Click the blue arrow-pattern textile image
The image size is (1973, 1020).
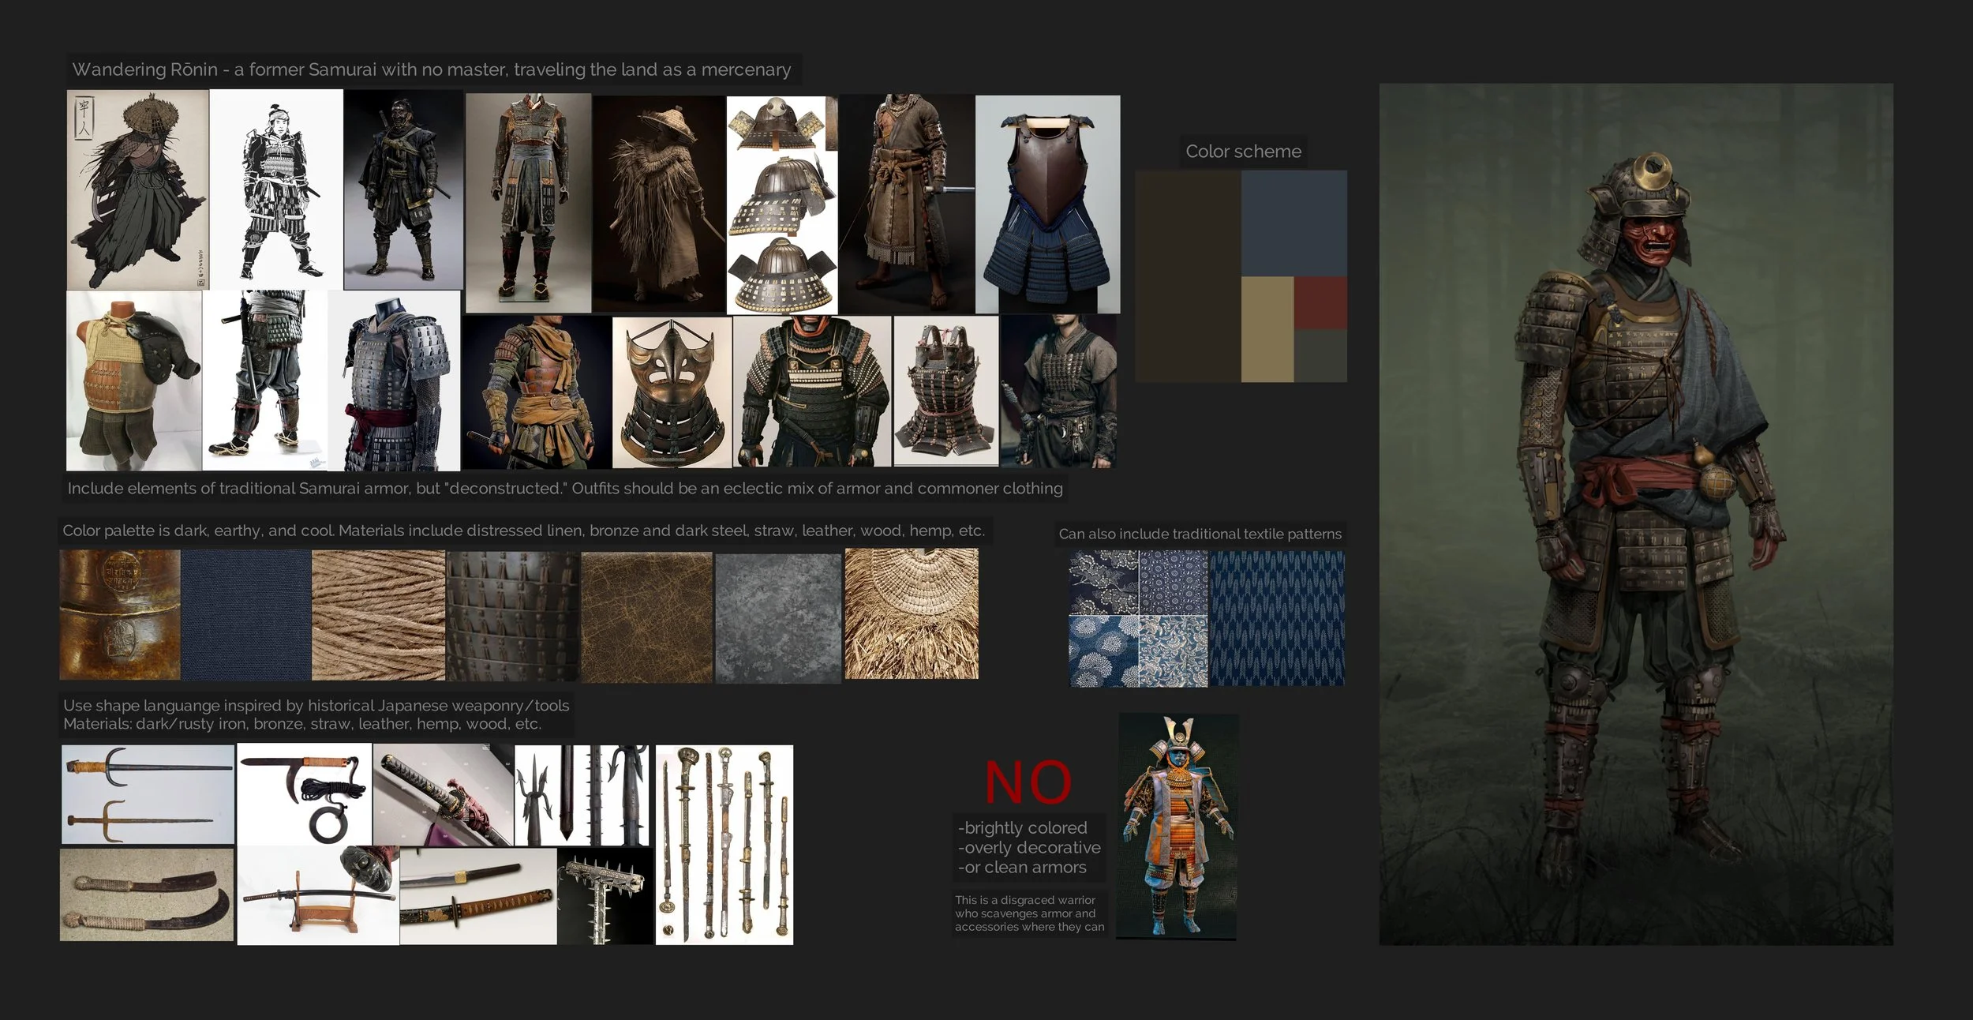tap(1276, 618)
